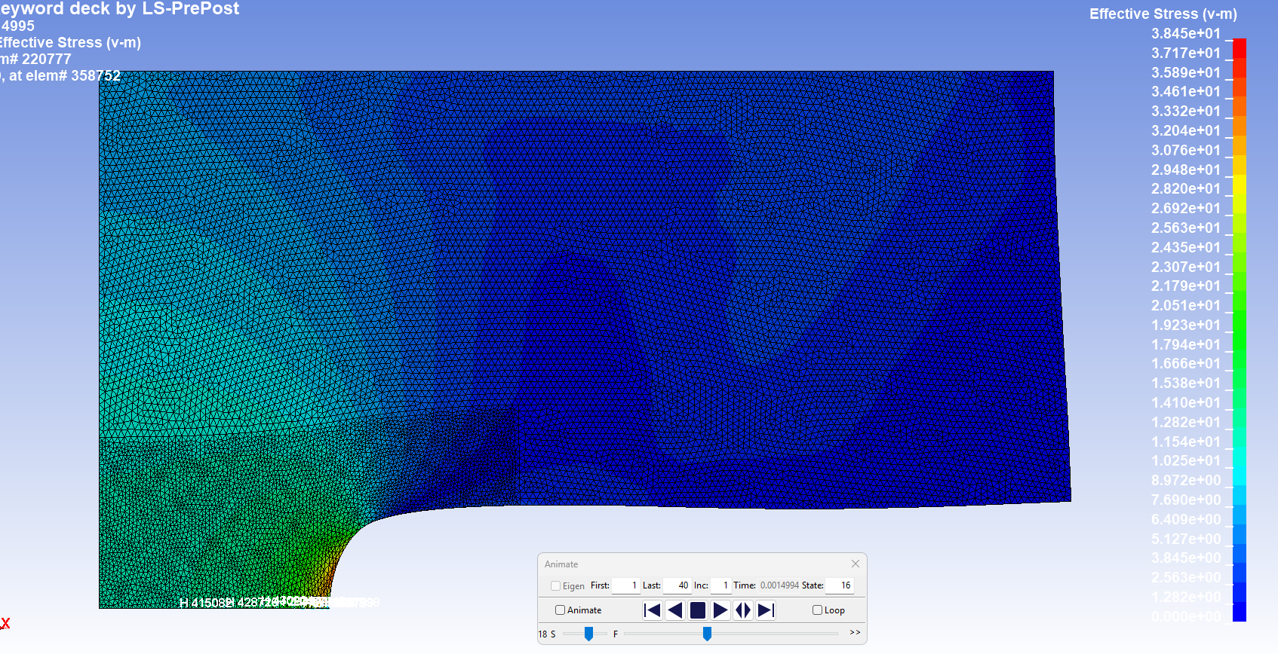Image resolution: width=1278 pixels, height=654 pixels.
Task: Click the Inc increment input field
Action: click(x=720, y=585)
